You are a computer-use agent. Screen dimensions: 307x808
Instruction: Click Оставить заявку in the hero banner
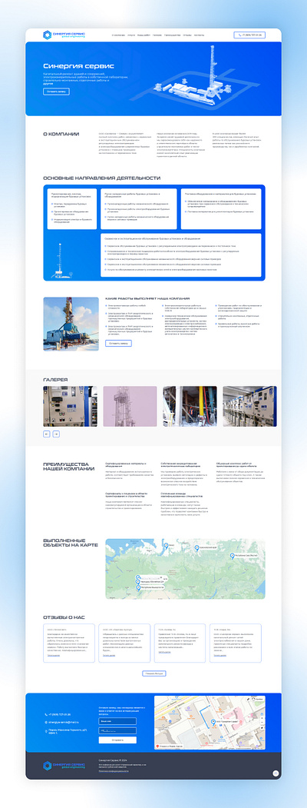coord(56,91)
